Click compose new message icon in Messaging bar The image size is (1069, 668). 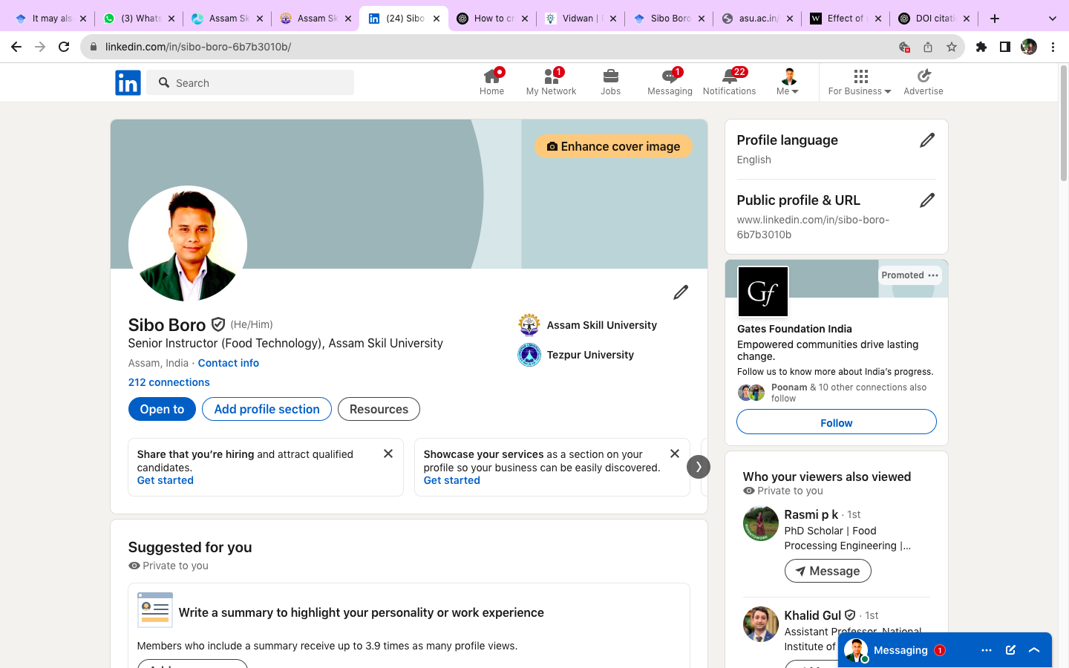click(1010, 650)
